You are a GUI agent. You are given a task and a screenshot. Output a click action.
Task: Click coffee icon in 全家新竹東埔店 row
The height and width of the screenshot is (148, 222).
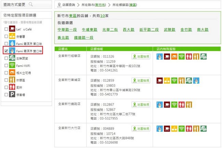tap(159, 81)
